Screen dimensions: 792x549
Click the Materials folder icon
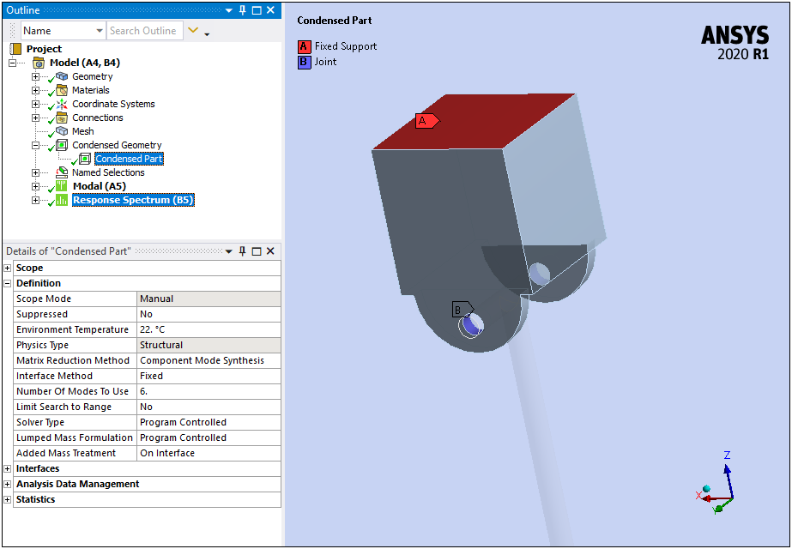62,90
